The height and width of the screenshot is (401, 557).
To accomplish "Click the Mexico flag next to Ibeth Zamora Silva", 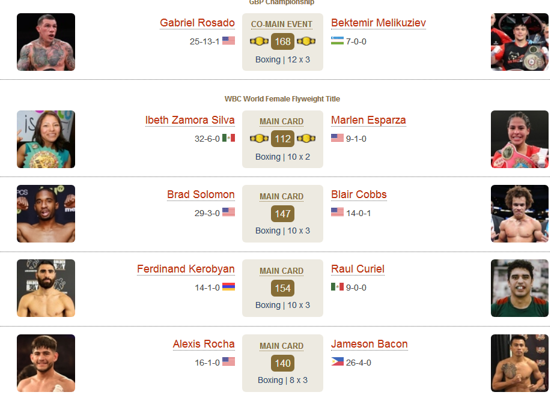I will coord(228,137).
